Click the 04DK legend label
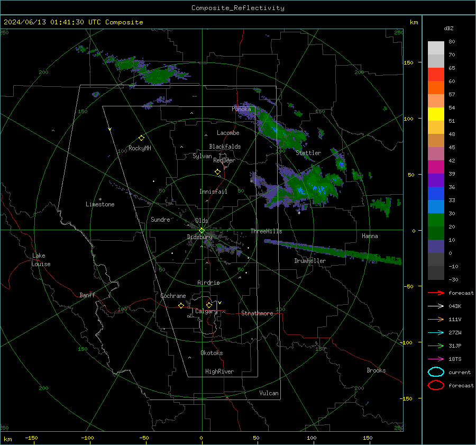 click(x=455, y=306)
